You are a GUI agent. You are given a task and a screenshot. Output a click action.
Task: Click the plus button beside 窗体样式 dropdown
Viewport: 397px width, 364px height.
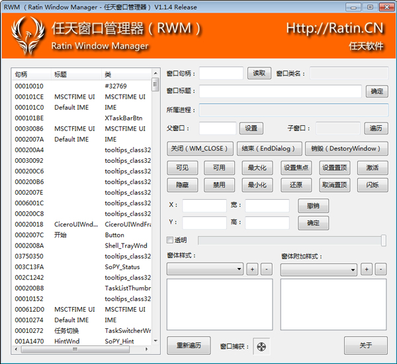point(252,269)
